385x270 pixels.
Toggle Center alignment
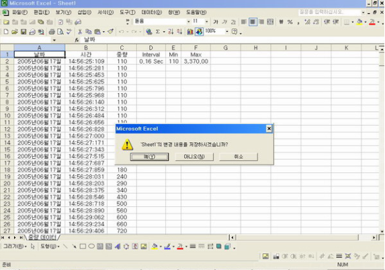tap(253, 22)
